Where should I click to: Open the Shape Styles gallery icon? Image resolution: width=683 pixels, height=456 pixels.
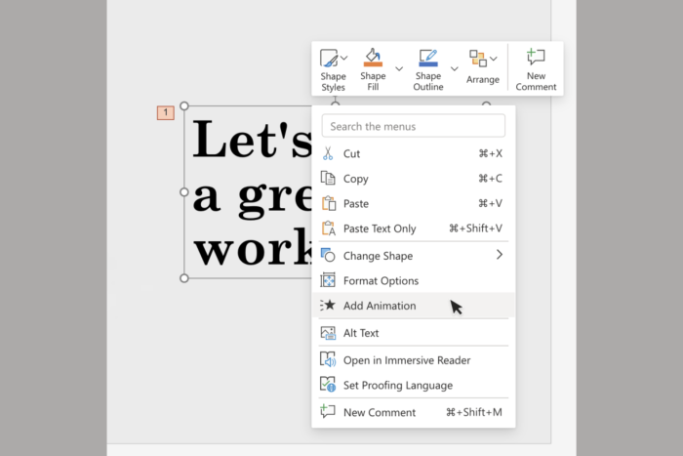point(329,58)
